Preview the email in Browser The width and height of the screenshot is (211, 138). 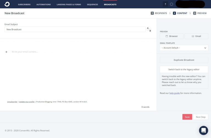(x=171, y=36)
